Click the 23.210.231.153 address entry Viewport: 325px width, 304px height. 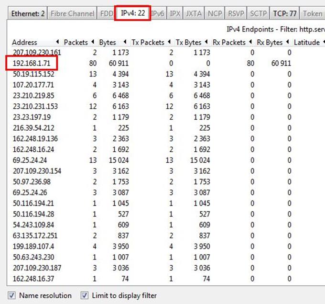pos(35,106)
